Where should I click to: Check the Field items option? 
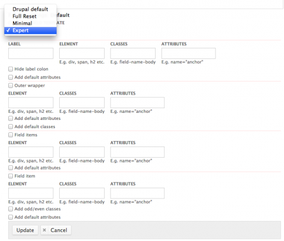[x=11, y=135]
